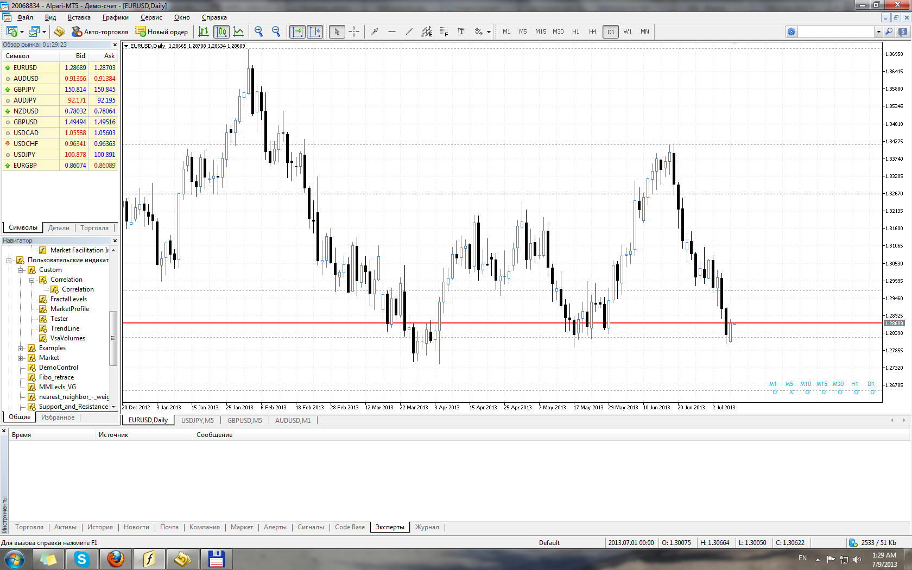Switch to the USDJPY,M5 chart tab
The height and width of the screenshot is (570, 912).
(x=198, y=420)
